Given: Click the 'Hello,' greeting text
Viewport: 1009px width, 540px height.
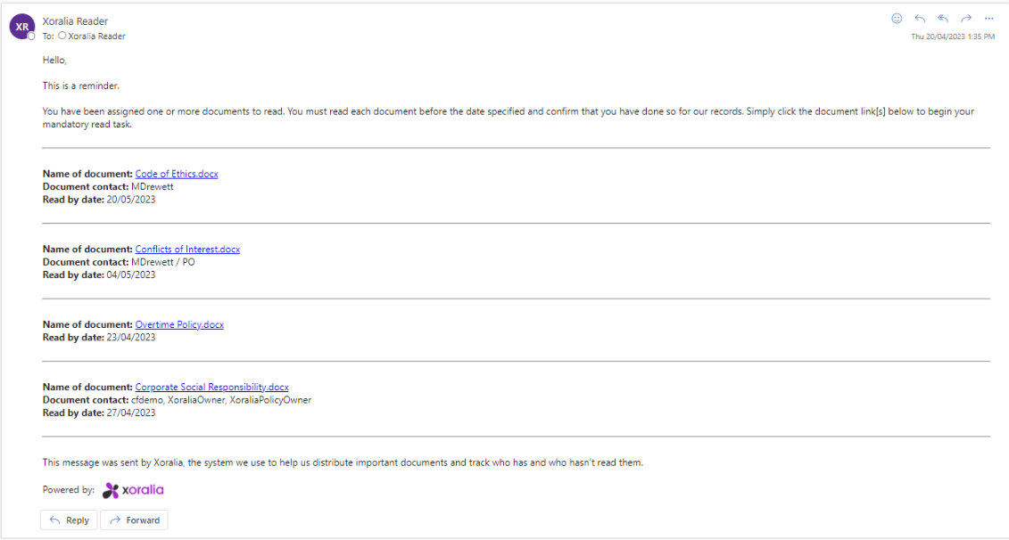Looking at the screenshot, I should click(x=54, y=60).
